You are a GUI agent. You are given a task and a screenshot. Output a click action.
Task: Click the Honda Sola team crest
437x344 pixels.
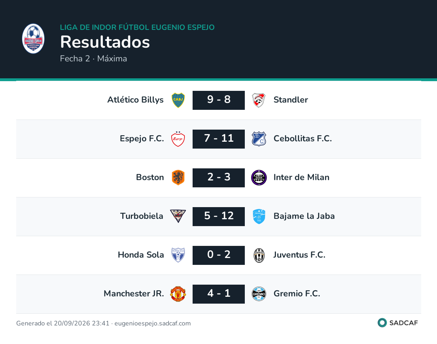(x=178, y=255)
